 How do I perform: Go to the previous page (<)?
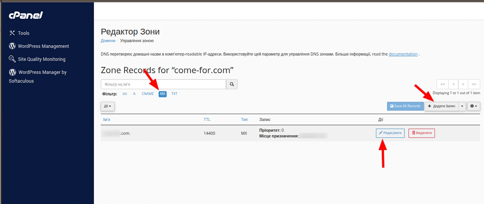coord(453,84)
